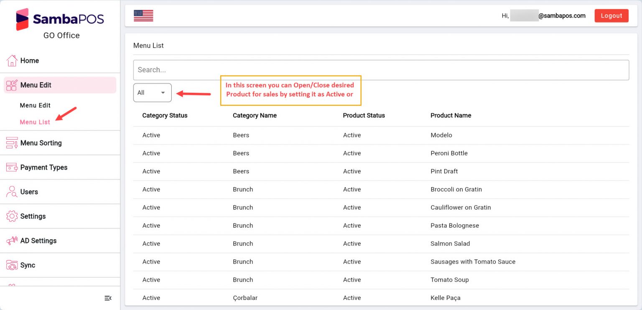
Task: Click the AD Settings megaphone icon
Action: 12,241
